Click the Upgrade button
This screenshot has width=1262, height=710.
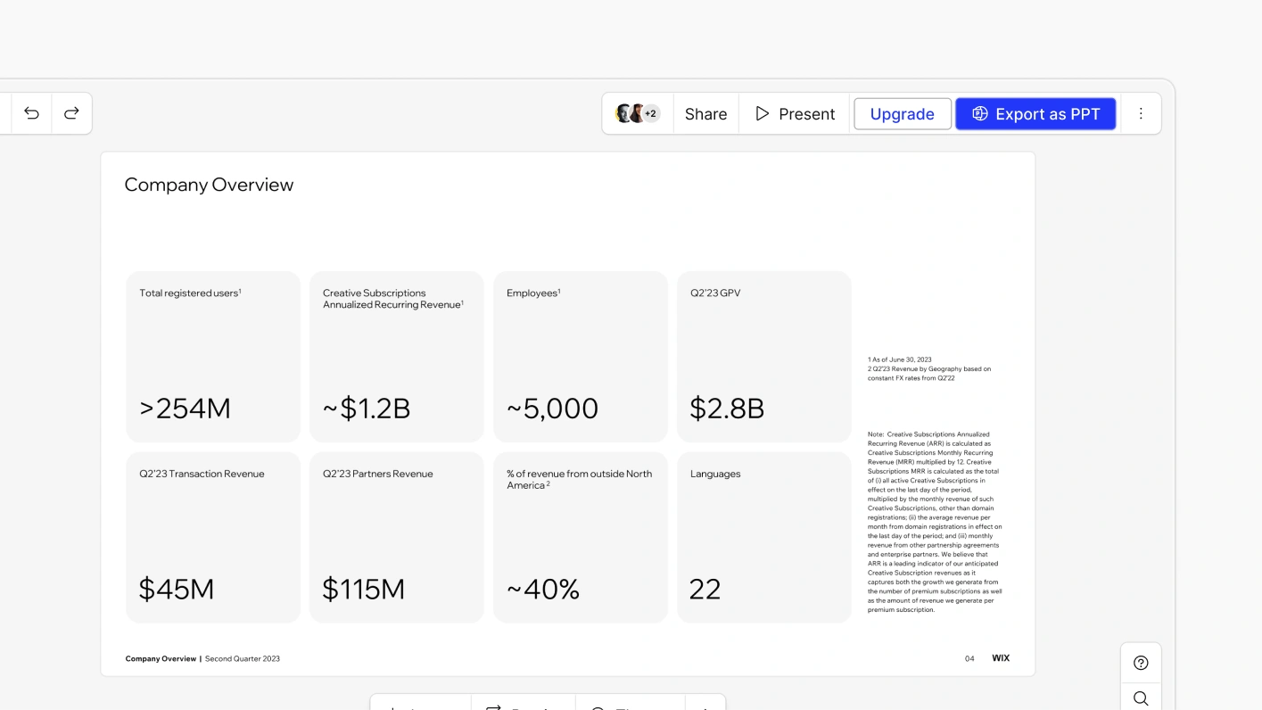point(903,114)
